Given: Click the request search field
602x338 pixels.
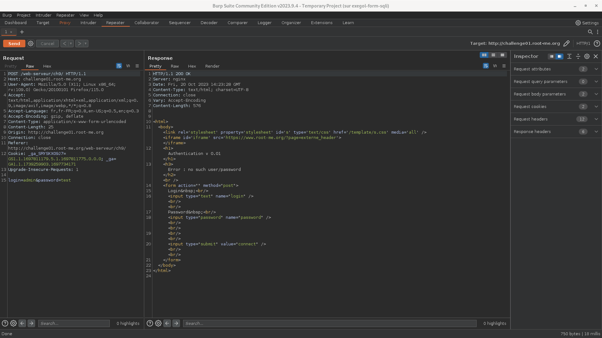Looking at the screenshot, I should [74, 323].
